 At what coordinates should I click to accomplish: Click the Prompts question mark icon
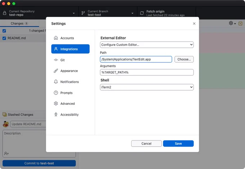tap(56, 93)
